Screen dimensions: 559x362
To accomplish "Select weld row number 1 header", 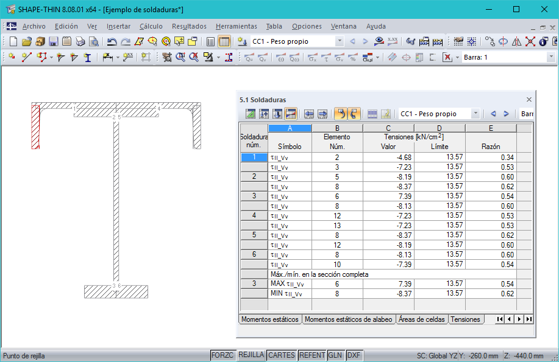I will pos(254,157).
